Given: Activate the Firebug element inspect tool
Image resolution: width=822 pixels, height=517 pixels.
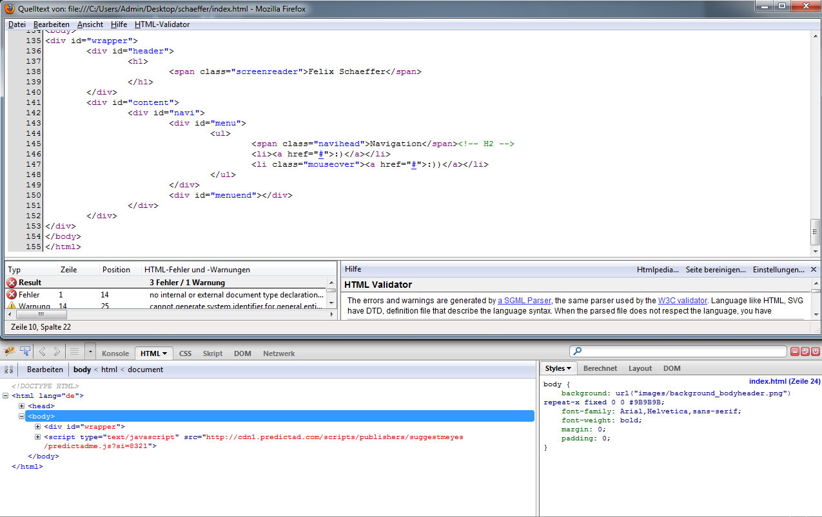Looking at the screenshot, I should (25, 352).
